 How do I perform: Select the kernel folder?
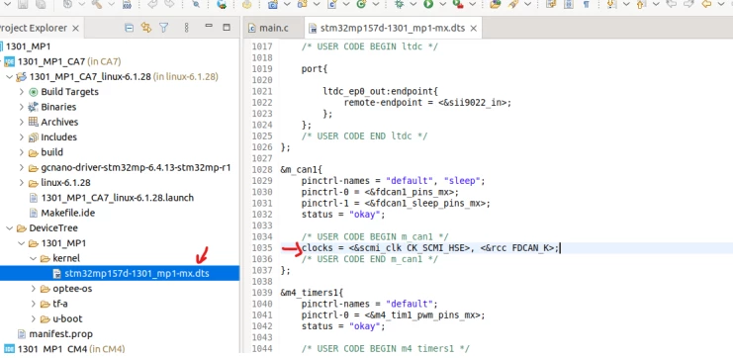coord(66,258)
